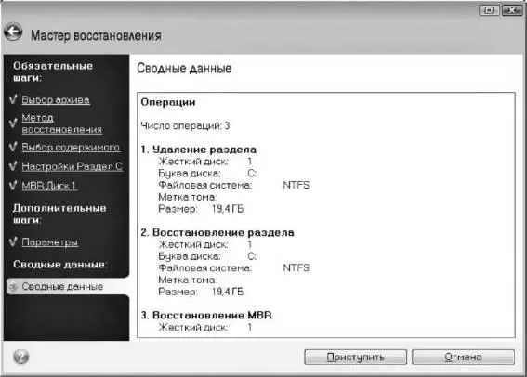Click checkmark icon beside MBR Диск 1
Screen dimensions: 527x377
point(13,185)
